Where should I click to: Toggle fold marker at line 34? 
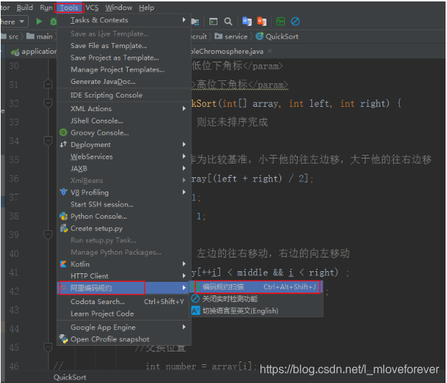pos(48,141)
